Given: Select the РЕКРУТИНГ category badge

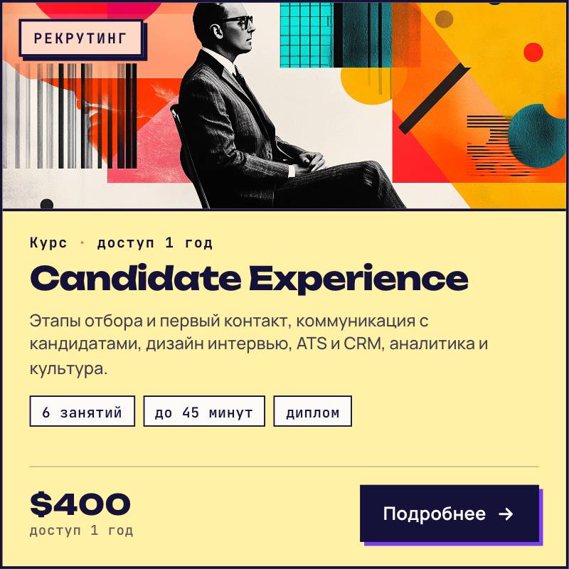Looking at the screenshot, I should 80,38.
